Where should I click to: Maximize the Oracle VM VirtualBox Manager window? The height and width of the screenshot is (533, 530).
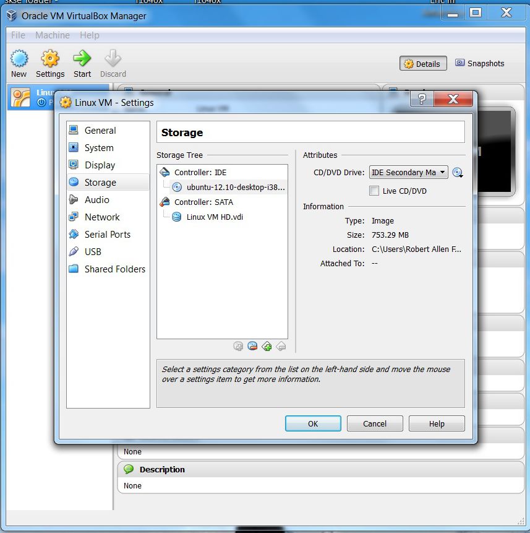476,13
